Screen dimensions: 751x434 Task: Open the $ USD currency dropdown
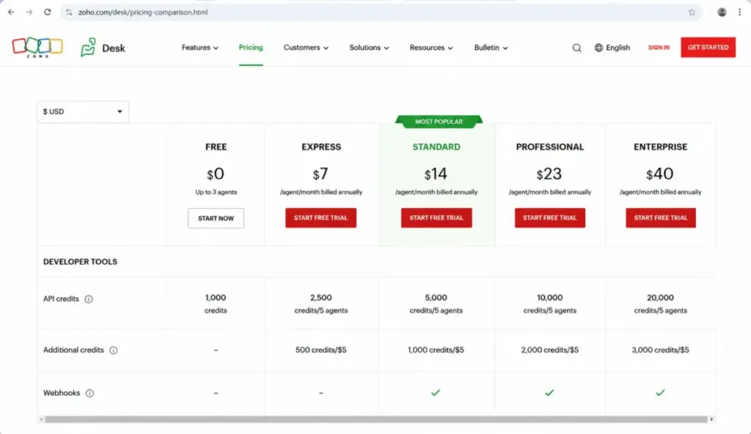tap(83, 111)
